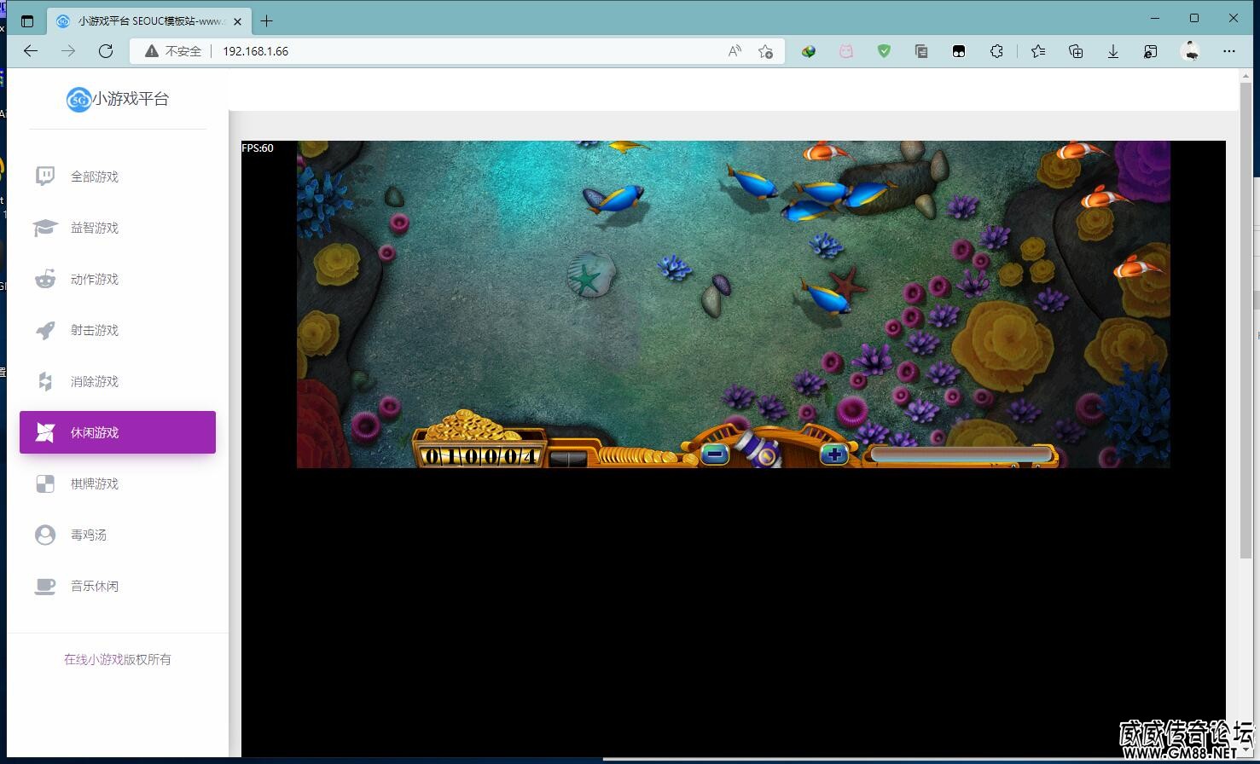Click the 小游戏平台 site logo
This screenshot has width=1260, height=764.
click(x=118, y=99)
